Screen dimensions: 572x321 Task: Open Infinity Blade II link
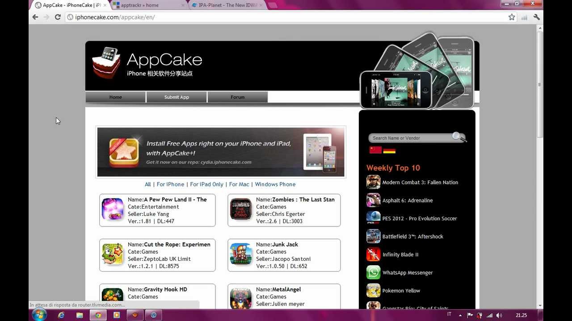400,255
